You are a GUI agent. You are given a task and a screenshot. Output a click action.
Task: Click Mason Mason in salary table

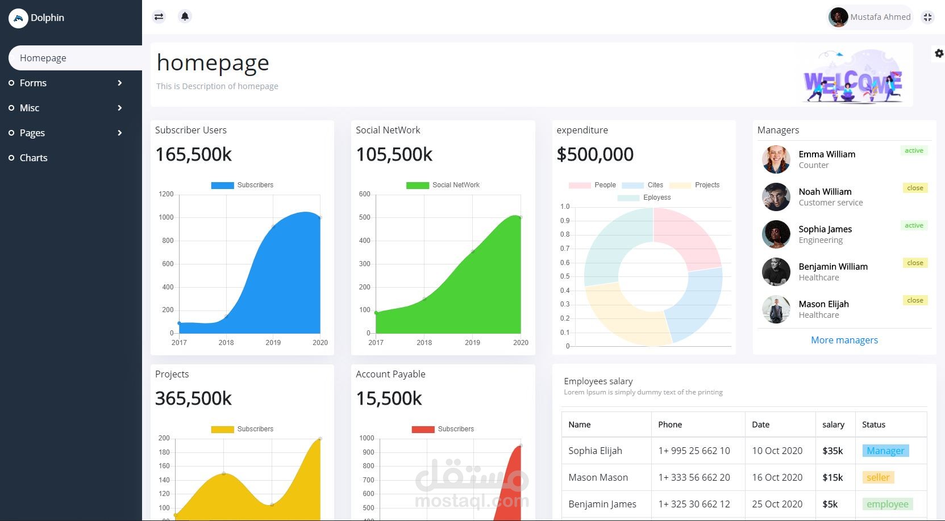click(598, 477)
